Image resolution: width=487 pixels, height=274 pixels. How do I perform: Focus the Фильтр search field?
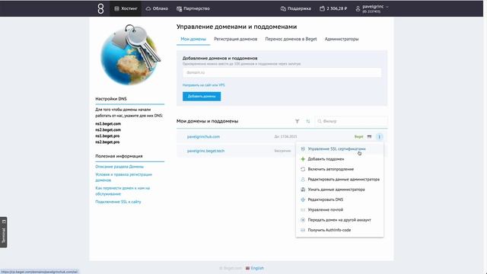click(x=352, y=121)
